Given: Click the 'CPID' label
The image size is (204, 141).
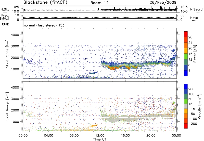Looking at the screenshot, I should 5,24.
